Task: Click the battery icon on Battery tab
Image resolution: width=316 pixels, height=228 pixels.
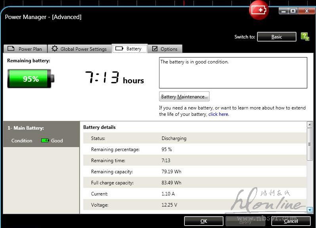Action: tap(119, 49)
